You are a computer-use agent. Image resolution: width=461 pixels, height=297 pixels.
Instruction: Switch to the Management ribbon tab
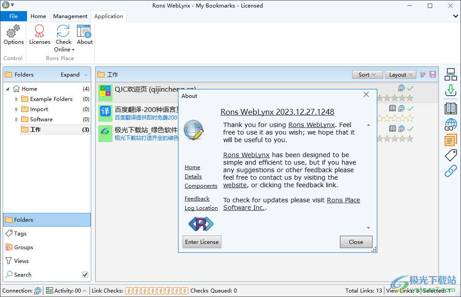70,16
